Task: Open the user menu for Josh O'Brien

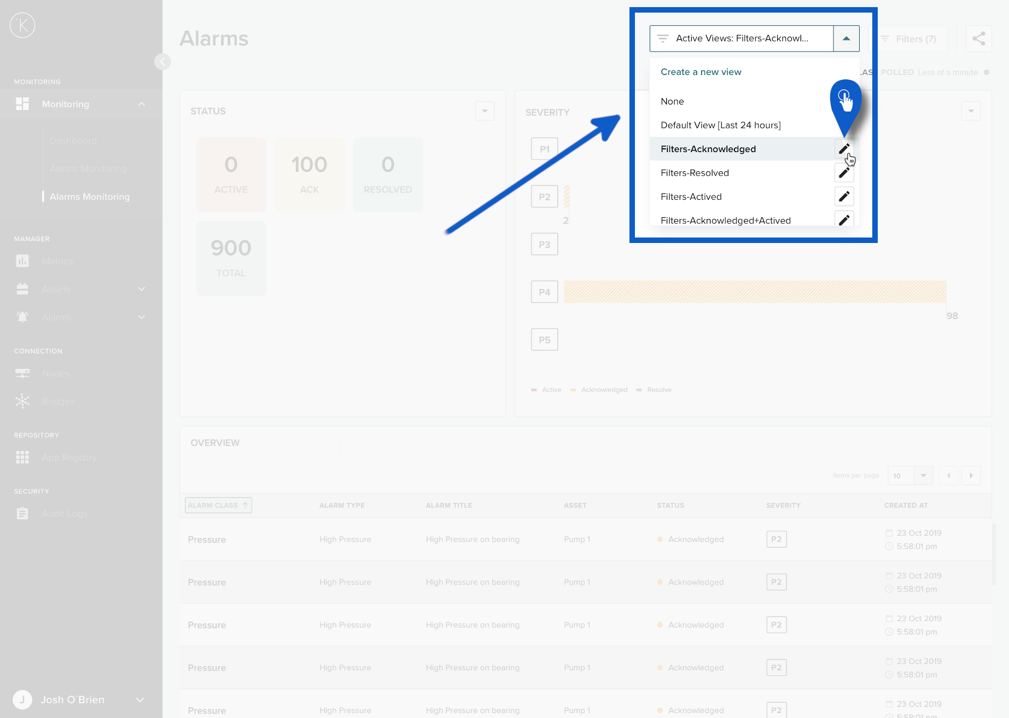Action: click(x=140, y=700)
